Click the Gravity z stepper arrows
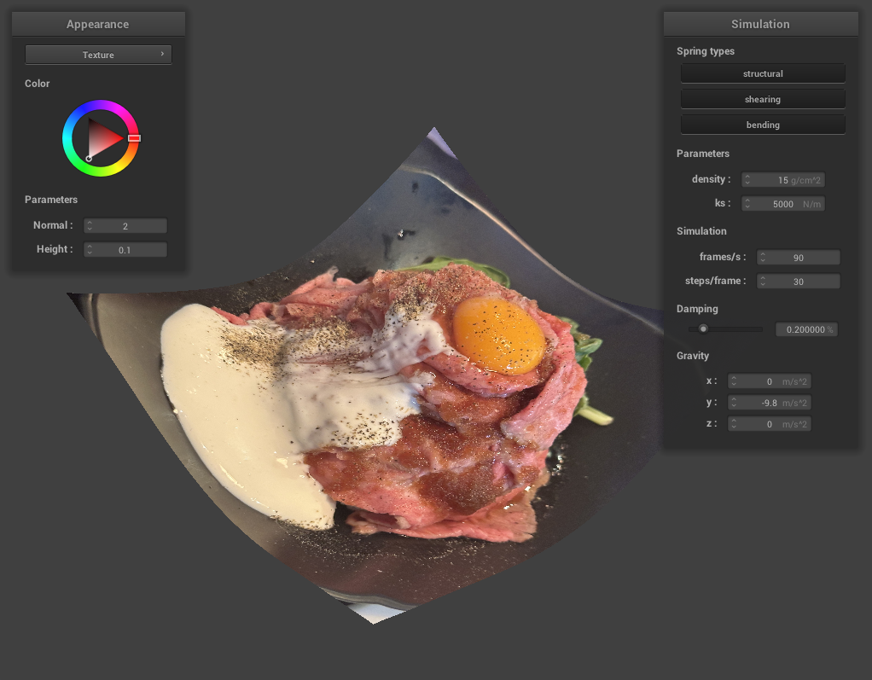 (x=734, y=424)
